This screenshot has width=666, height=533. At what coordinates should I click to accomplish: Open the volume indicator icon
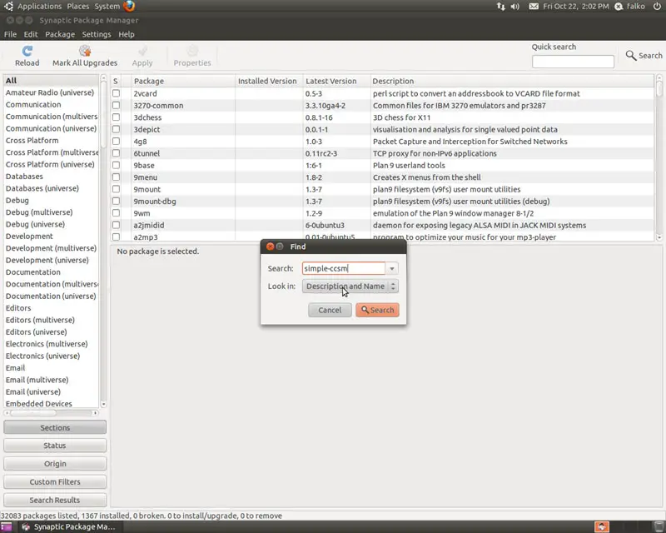click(514, 7)
